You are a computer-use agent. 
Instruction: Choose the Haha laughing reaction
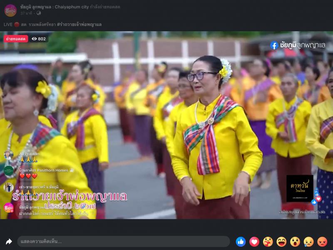pos(281,242)
